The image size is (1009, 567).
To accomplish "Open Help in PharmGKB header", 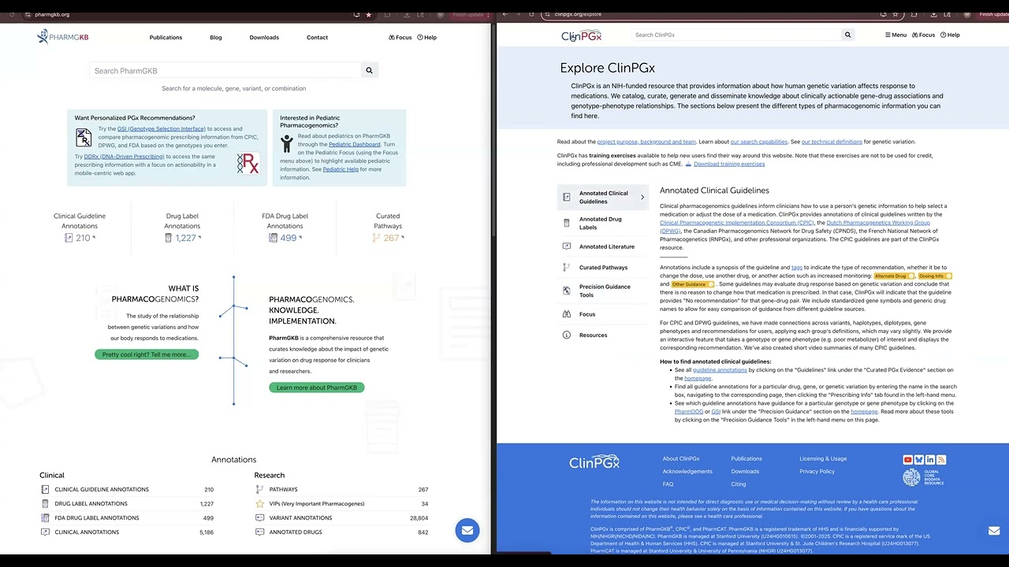I will point(426,37).
